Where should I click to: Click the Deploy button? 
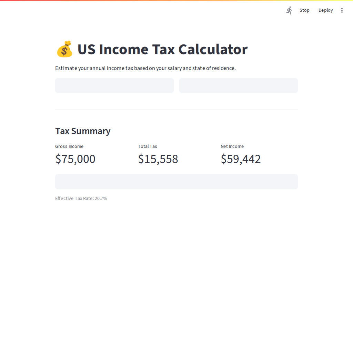coord(325,10)
